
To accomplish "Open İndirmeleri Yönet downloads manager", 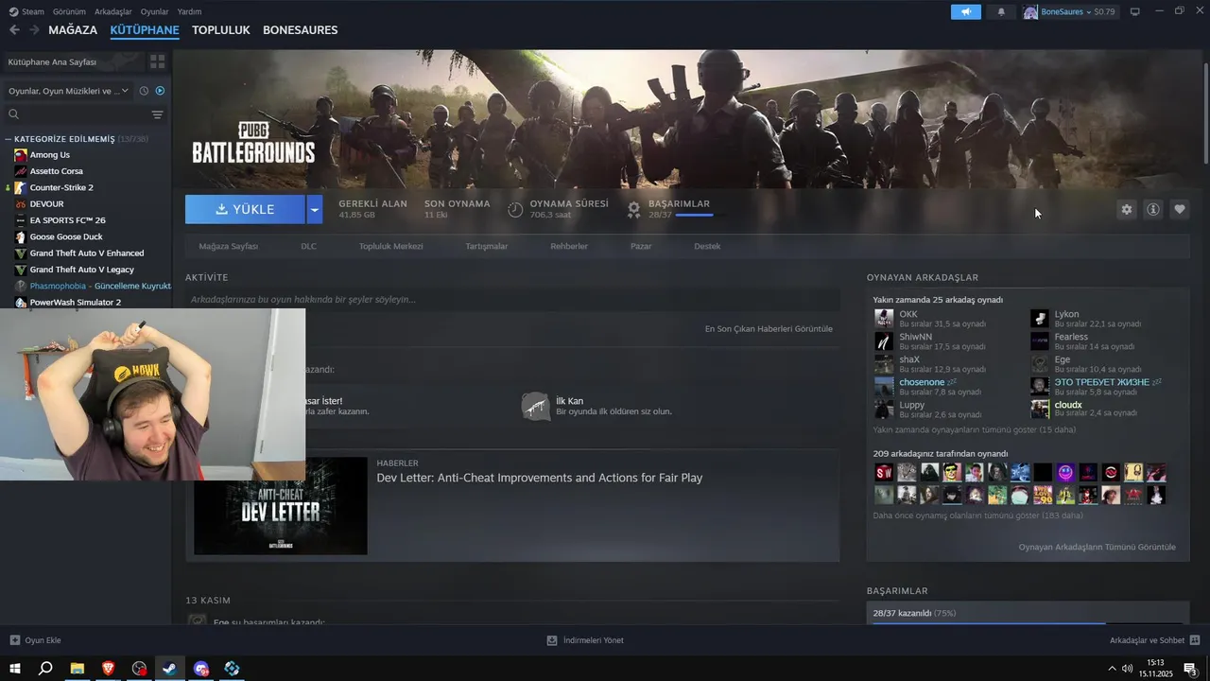I will (585, 640).
